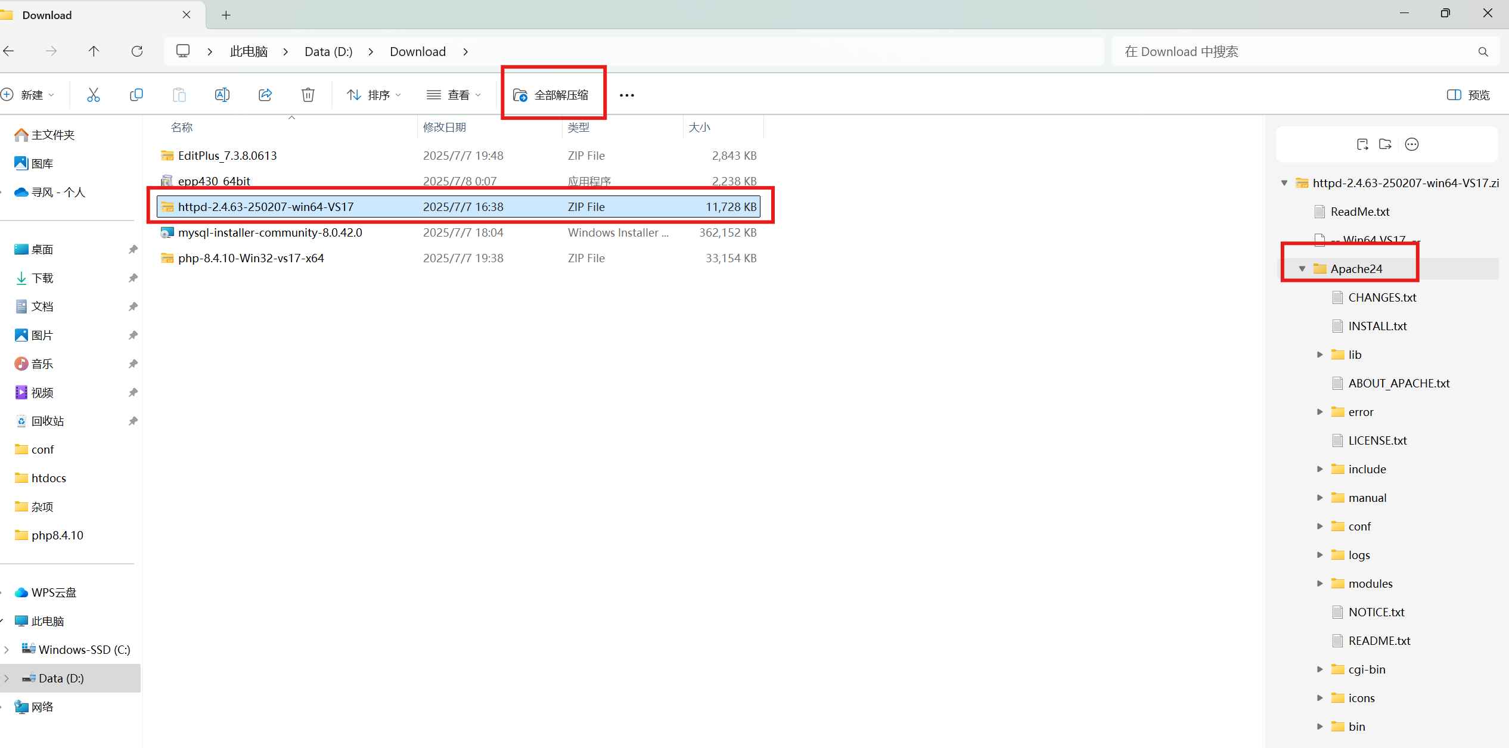Open the see-more ... menu
Screen dimensions: 1509x748
(626, 94)
